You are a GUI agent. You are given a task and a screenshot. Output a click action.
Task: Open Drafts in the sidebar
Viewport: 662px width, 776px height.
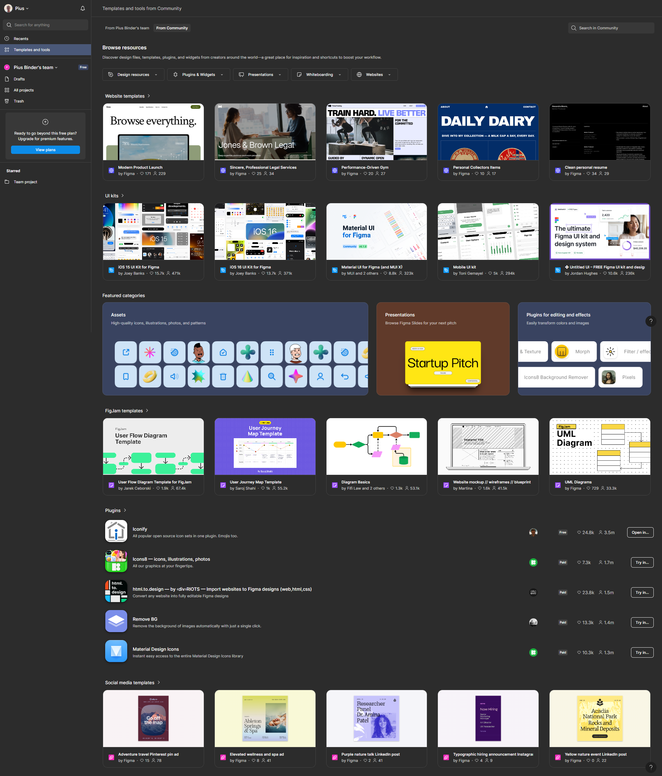[x=46, y=79]
